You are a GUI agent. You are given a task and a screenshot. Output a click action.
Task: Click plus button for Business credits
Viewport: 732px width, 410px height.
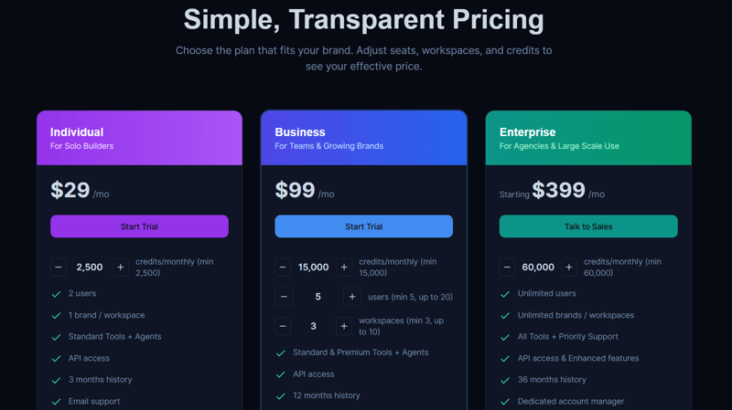pos(344,268)
